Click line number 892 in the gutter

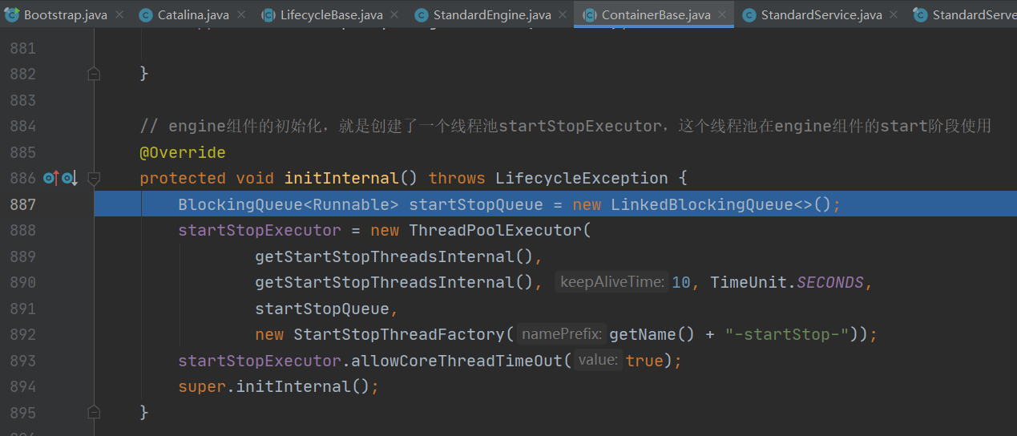click(x=22, y=334)
